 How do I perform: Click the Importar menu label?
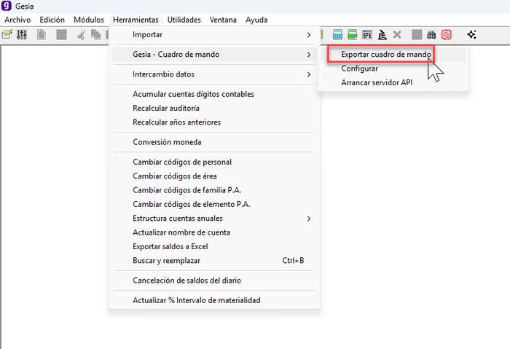pos(147,34)
